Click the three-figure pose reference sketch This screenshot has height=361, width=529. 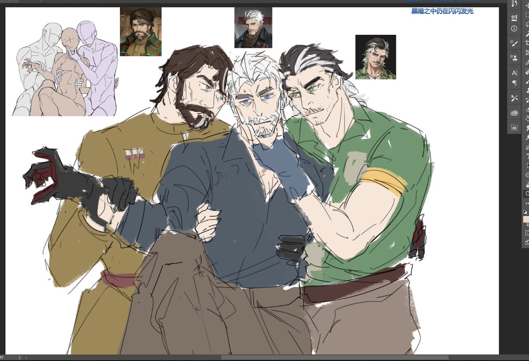[x=65, y=69]
